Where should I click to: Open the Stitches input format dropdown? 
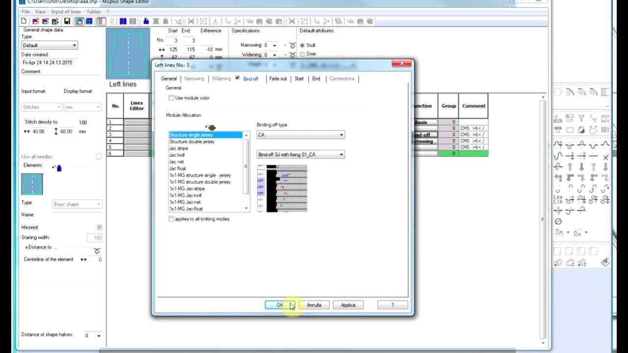point(41,107)
